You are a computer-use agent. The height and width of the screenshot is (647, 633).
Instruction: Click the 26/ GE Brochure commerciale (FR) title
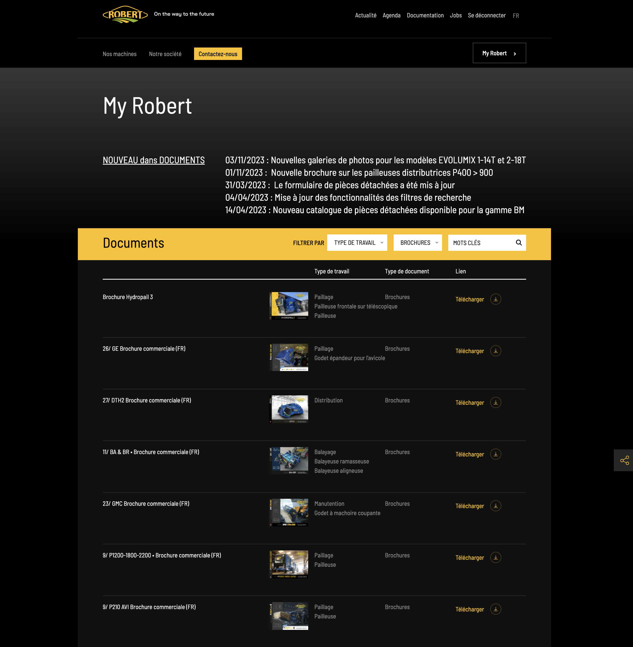coord(144,349)
